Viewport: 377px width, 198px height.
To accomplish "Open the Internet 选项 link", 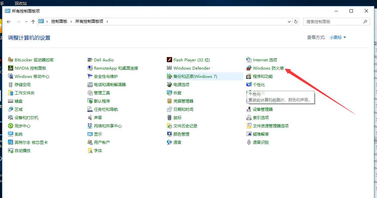I will tap(265, 60).
